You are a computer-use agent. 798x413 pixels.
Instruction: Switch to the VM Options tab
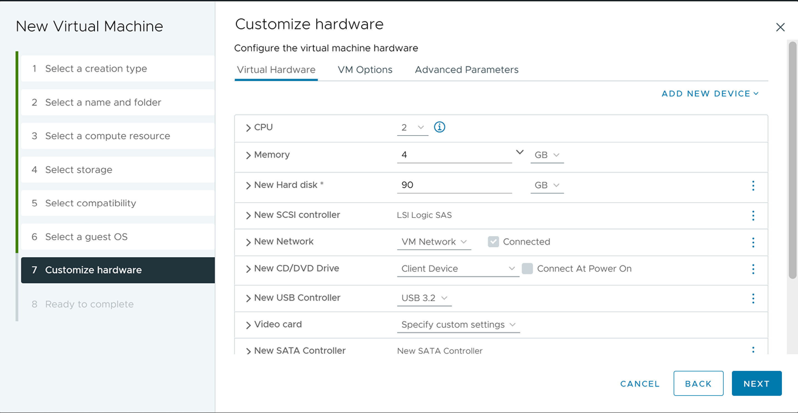(365, 70)
